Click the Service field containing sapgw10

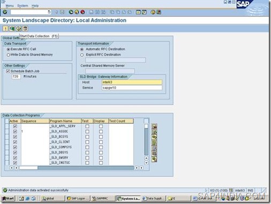pos(132,88)
